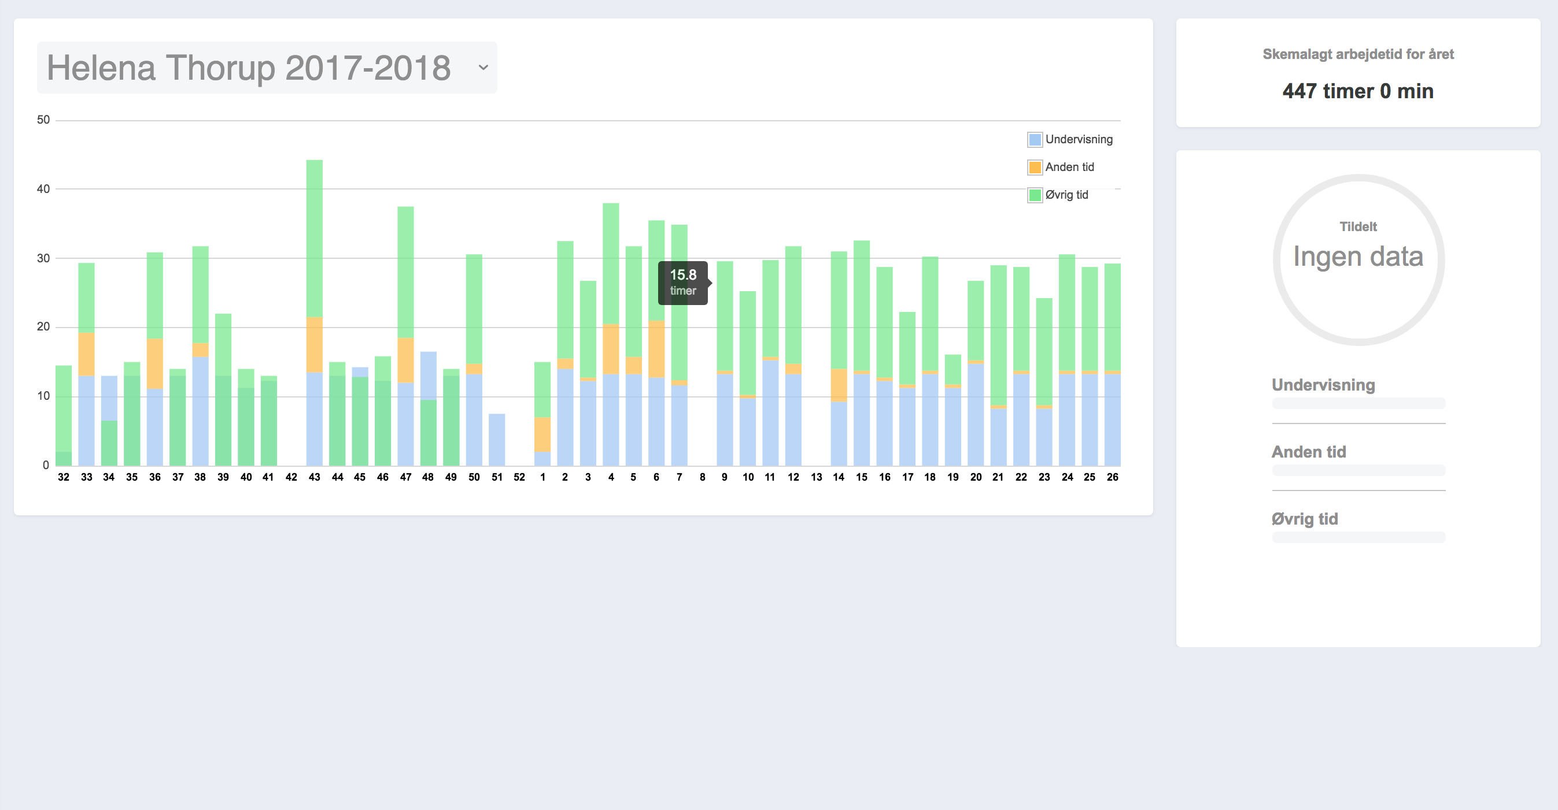The width and height of the screenshot is (1558, 810).
Task: Click the bar for week 14
Action: coord(839,359)
